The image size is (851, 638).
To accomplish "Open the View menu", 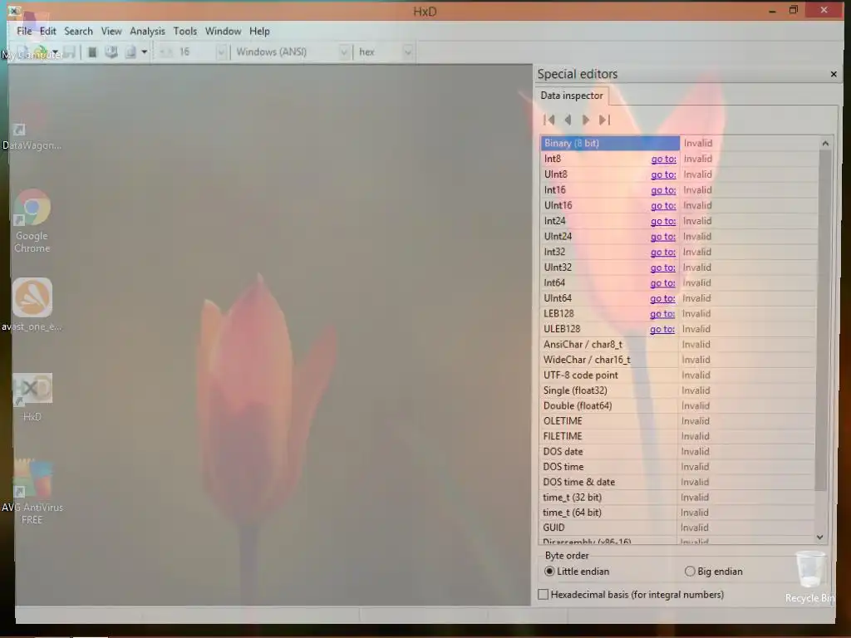I will point(111,32).
